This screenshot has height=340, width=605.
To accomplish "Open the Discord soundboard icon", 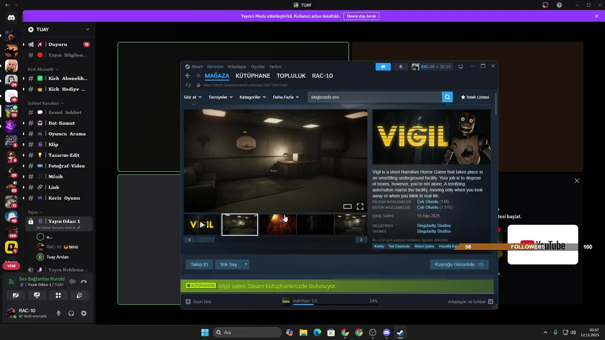I will coord(79,295).
